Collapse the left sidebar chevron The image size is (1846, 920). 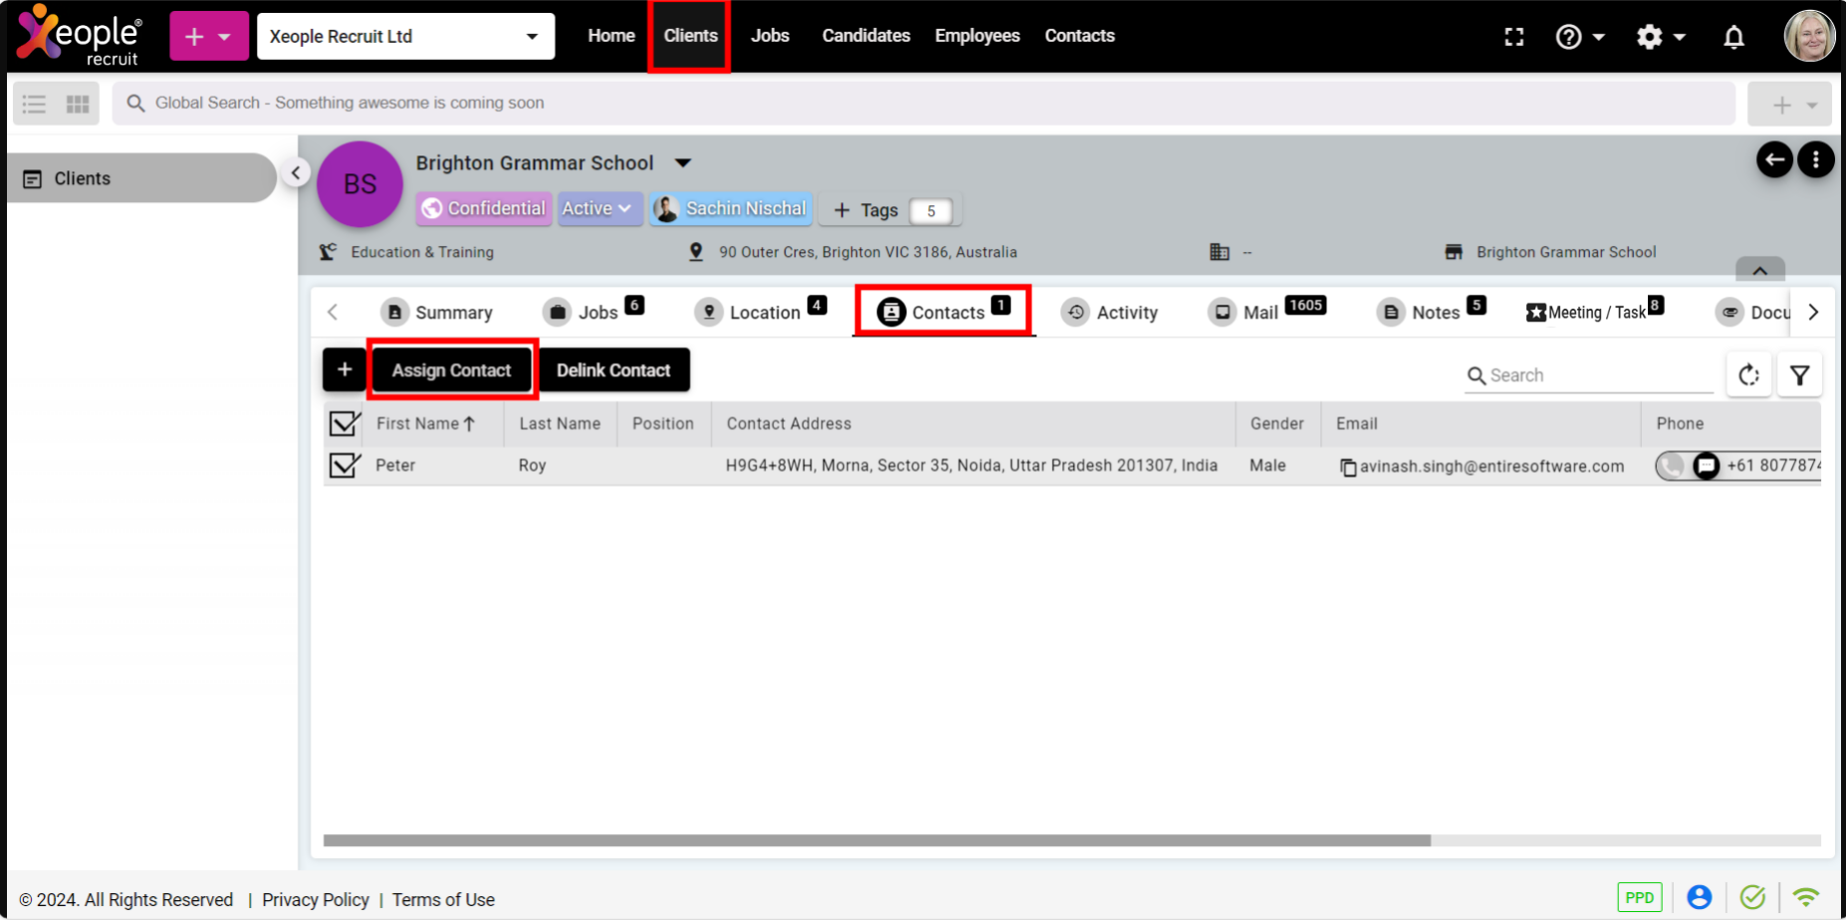click(296, 172)
